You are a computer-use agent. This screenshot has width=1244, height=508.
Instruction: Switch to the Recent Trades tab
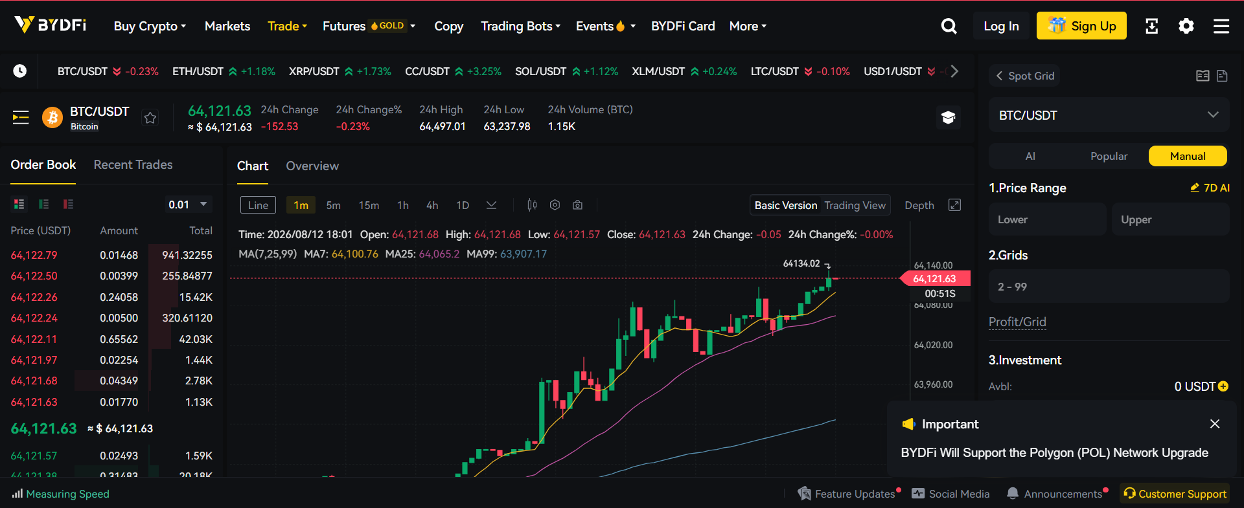(x=133, y=165)
